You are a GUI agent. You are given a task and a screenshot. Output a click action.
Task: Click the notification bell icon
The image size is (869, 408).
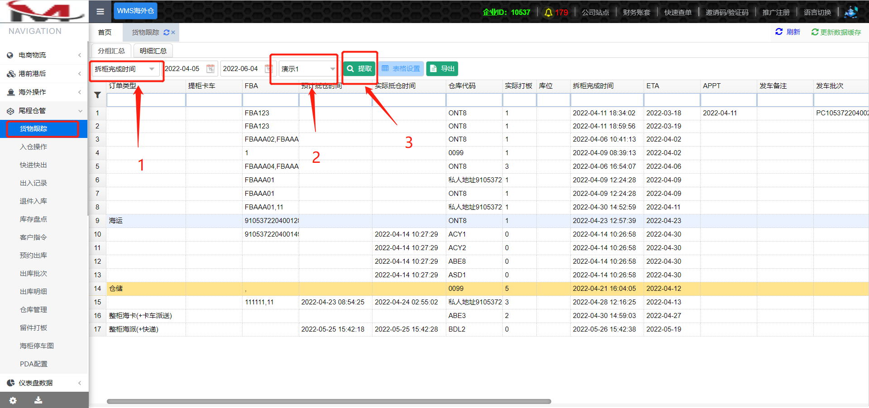click(548, 12)
